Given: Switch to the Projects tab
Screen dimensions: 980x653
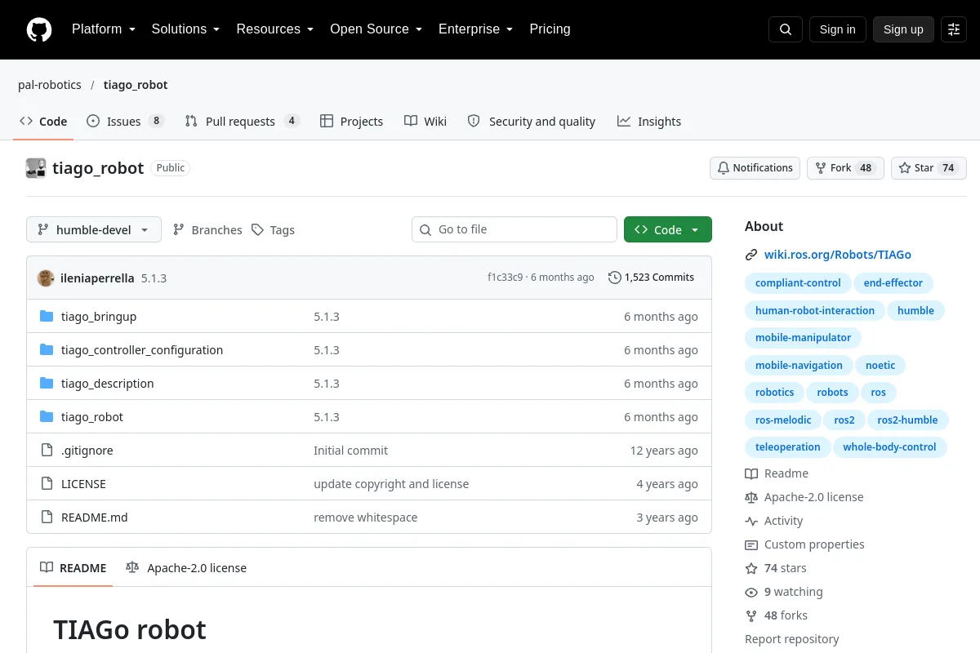Looking at the screenshot, I should tap(351, 121).
